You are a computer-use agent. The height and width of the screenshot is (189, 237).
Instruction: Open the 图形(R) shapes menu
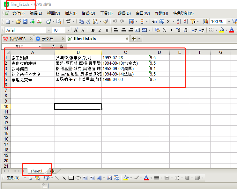pyautogui.click(x=13, y=178)
